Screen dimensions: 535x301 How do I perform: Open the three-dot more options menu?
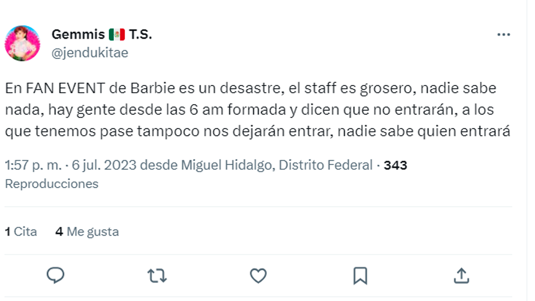[x=504, y=35]
